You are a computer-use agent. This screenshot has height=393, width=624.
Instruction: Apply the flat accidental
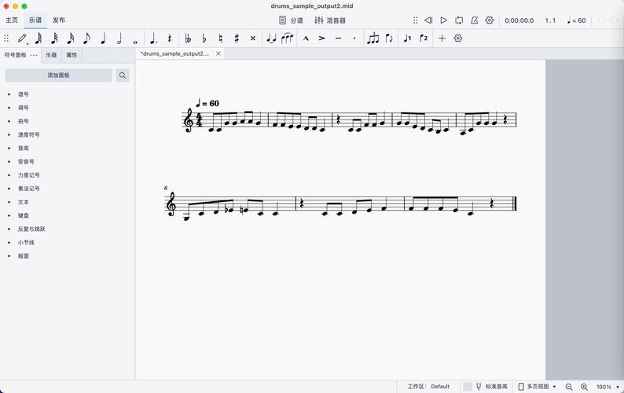(x=204, y=39)
